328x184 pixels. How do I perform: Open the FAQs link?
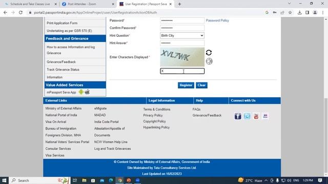click(196, 109)
